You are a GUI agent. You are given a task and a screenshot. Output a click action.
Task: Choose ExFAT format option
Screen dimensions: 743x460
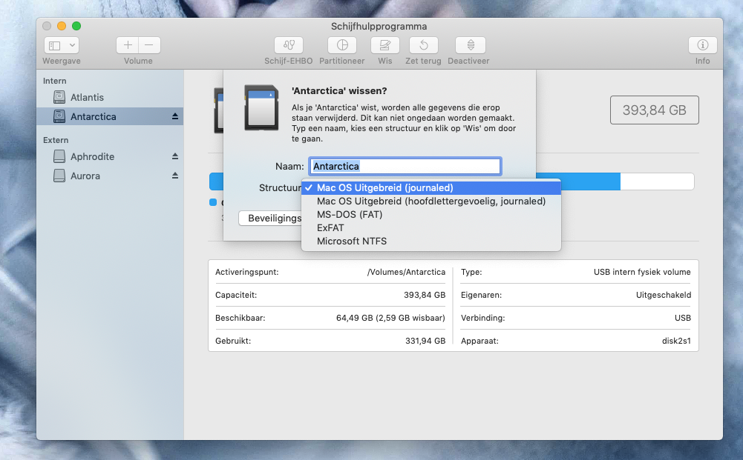pos(431,227)
